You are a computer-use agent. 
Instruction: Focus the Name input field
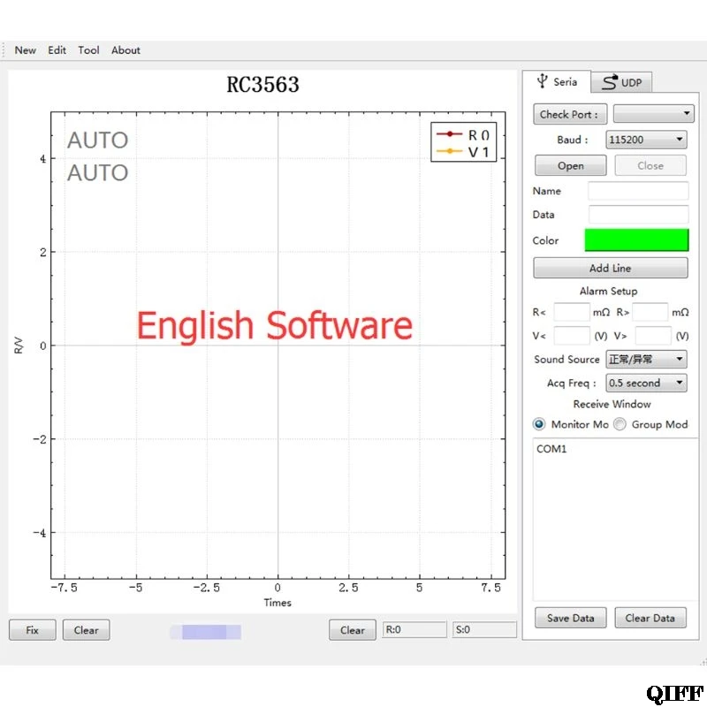[638, 191]
